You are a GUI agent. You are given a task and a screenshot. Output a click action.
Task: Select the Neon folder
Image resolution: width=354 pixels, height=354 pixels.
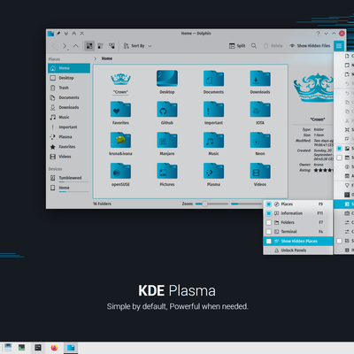point(260,144)
